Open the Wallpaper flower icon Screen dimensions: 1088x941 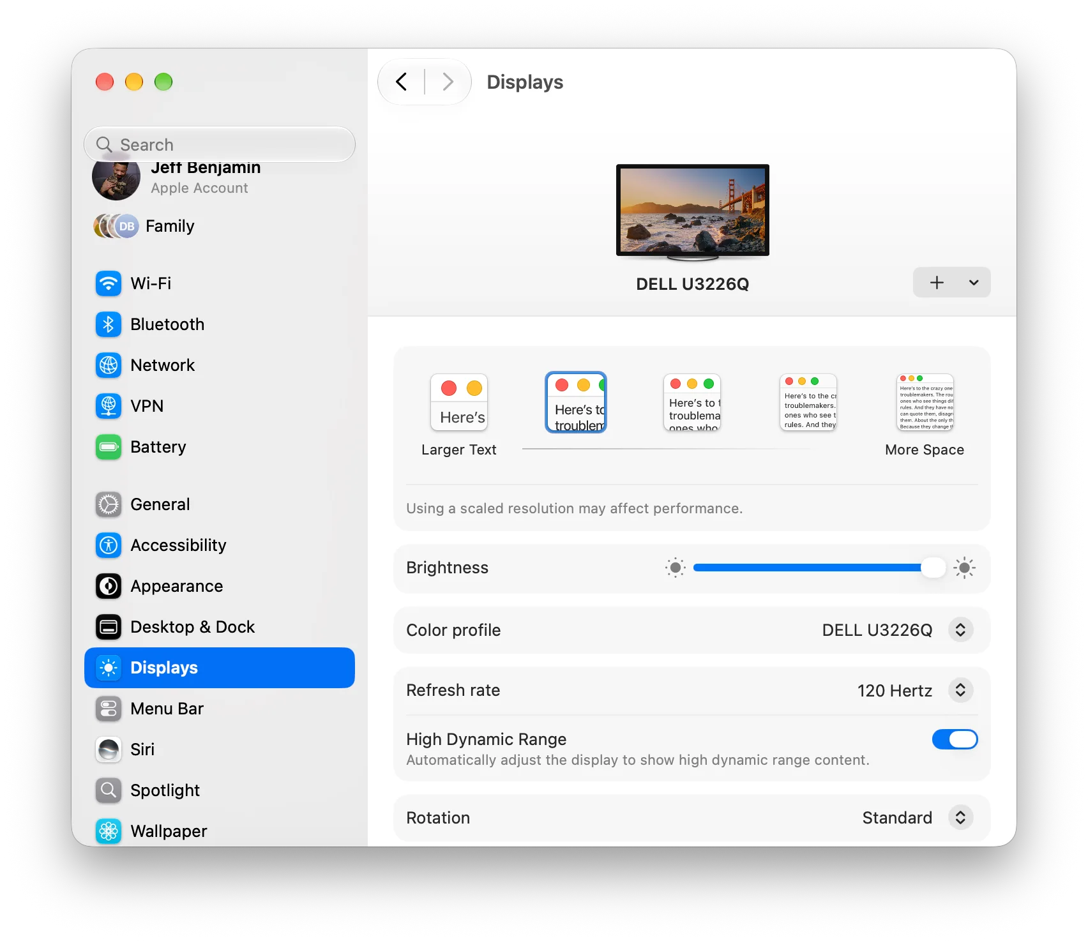109,831
